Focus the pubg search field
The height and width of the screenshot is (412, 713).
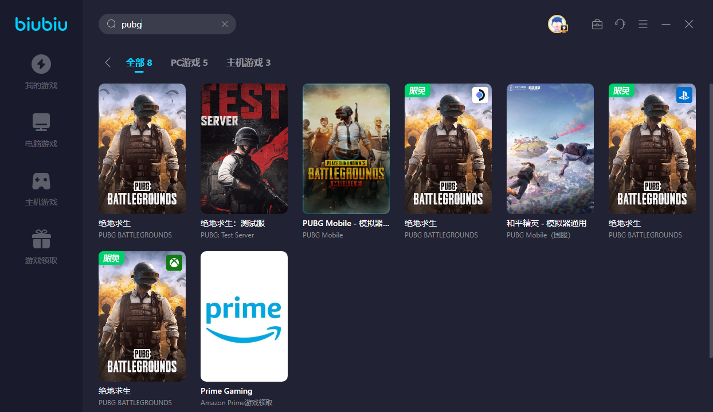click(x=167, y=24)
